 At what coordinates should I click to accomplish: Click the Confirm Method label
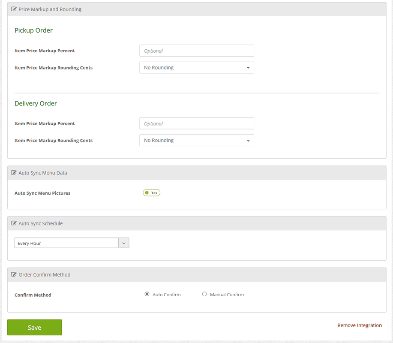pyautogui.click(x=33, y=295)
